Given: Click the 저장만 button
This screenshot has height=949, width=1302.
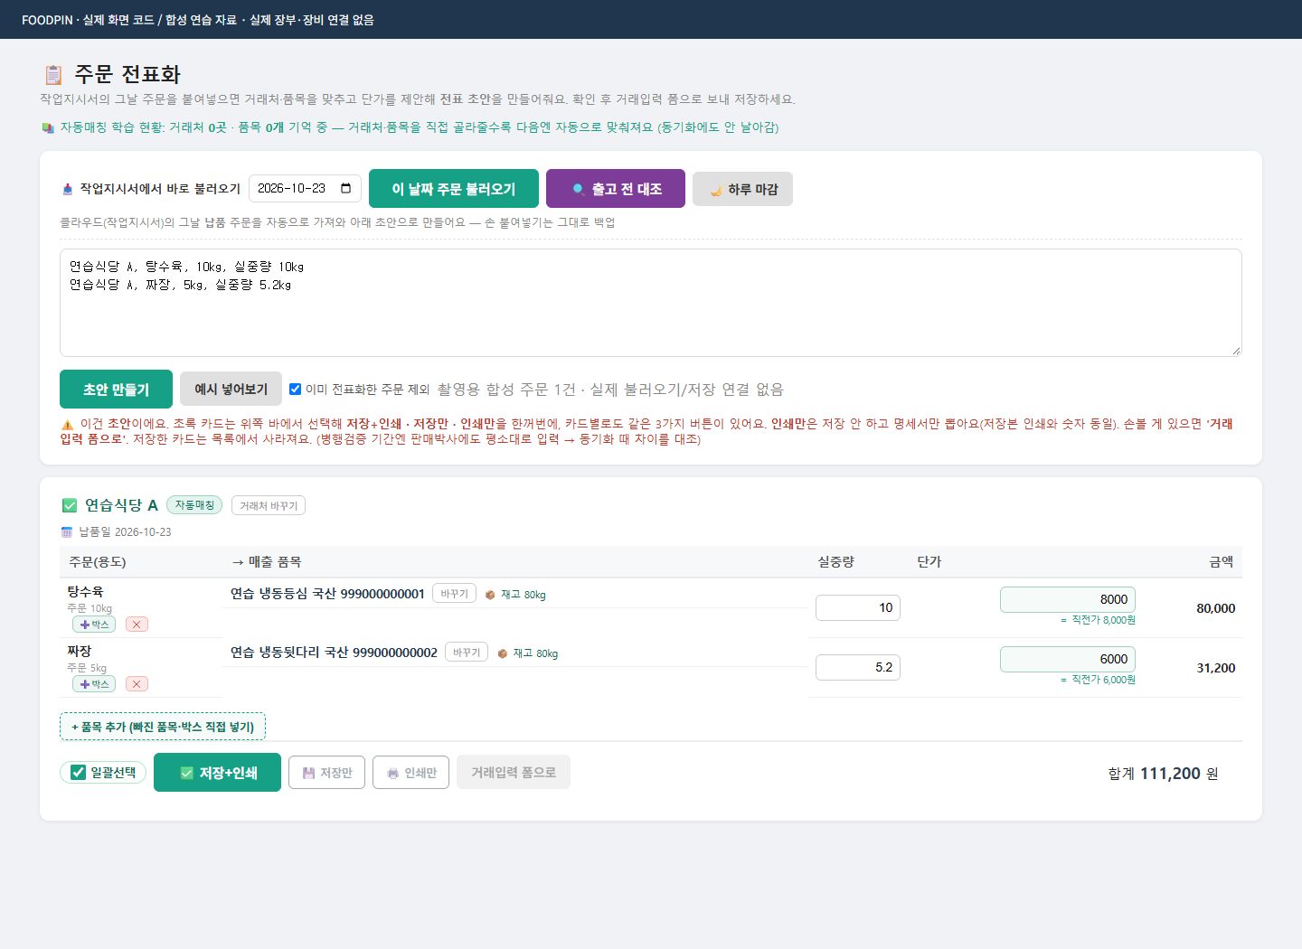Looking at the screenshot, I should (326, 773).
